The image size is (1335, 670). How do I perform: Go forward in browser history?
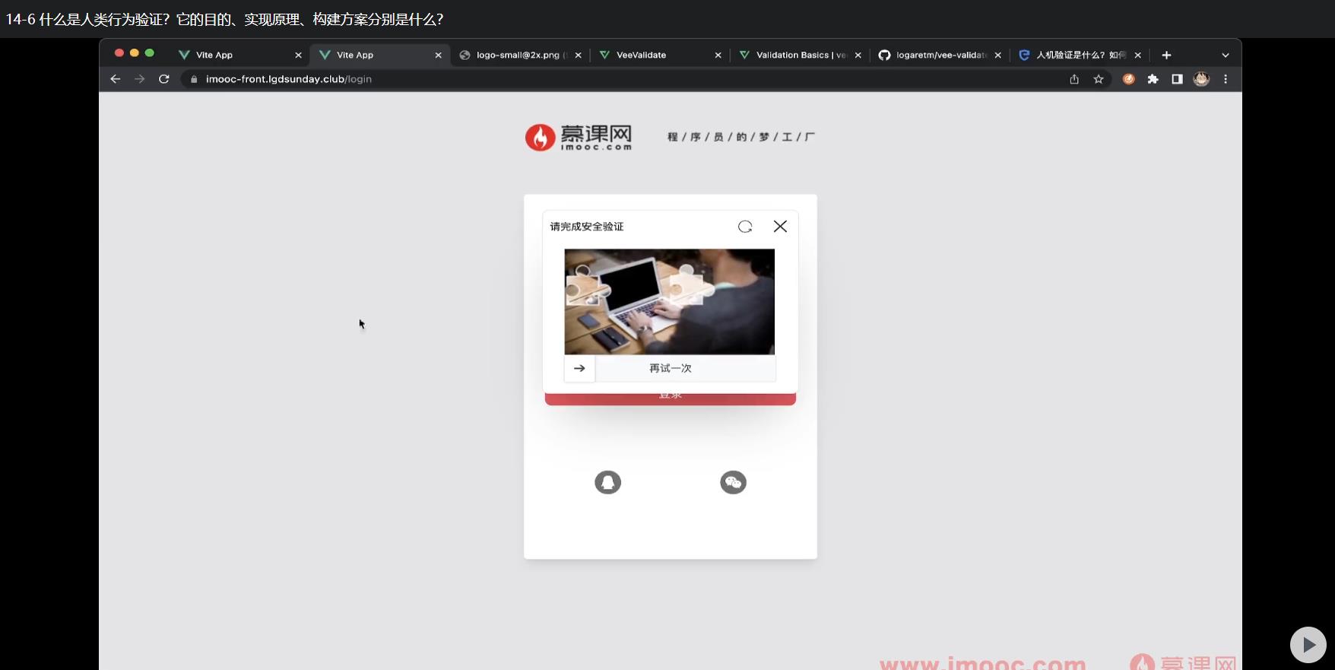coord(139,79)
